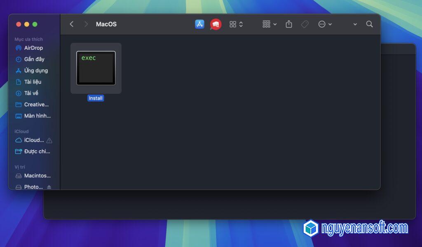The image size is (422, 247).
Task: Click the back navigation arrow
Action: [72, 24]
